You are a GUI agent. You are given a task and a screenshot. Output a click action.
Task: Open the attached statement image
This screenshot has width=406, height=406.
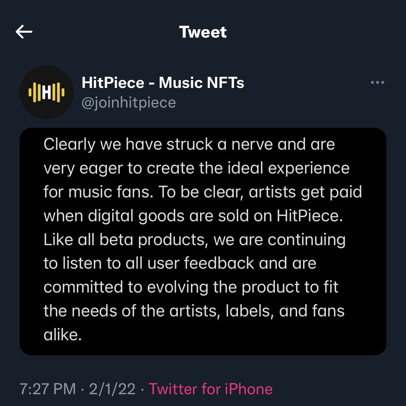[x=203, y=242]
